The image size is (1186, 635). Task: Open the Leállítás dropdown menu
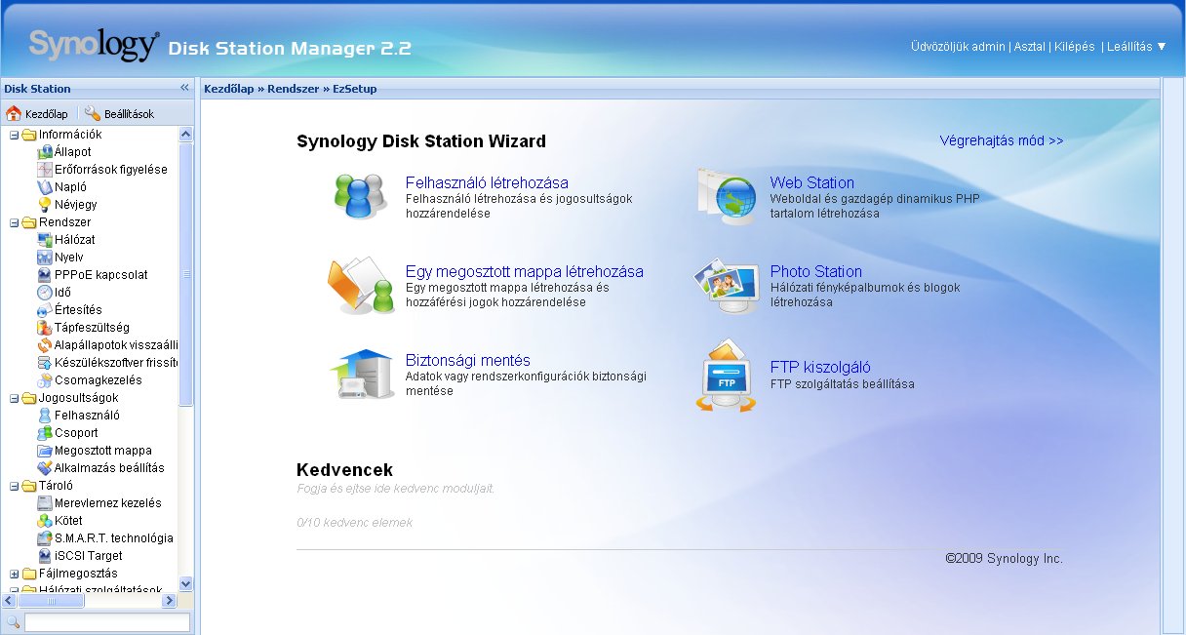[1136, 47]
